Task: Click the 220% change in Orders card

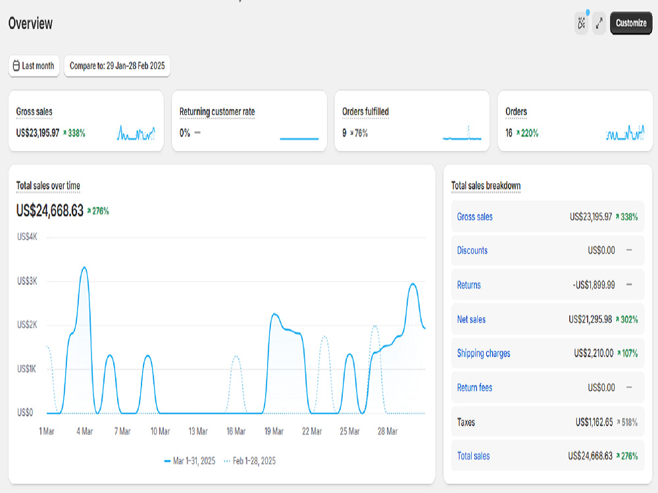Action: [527, 133]
